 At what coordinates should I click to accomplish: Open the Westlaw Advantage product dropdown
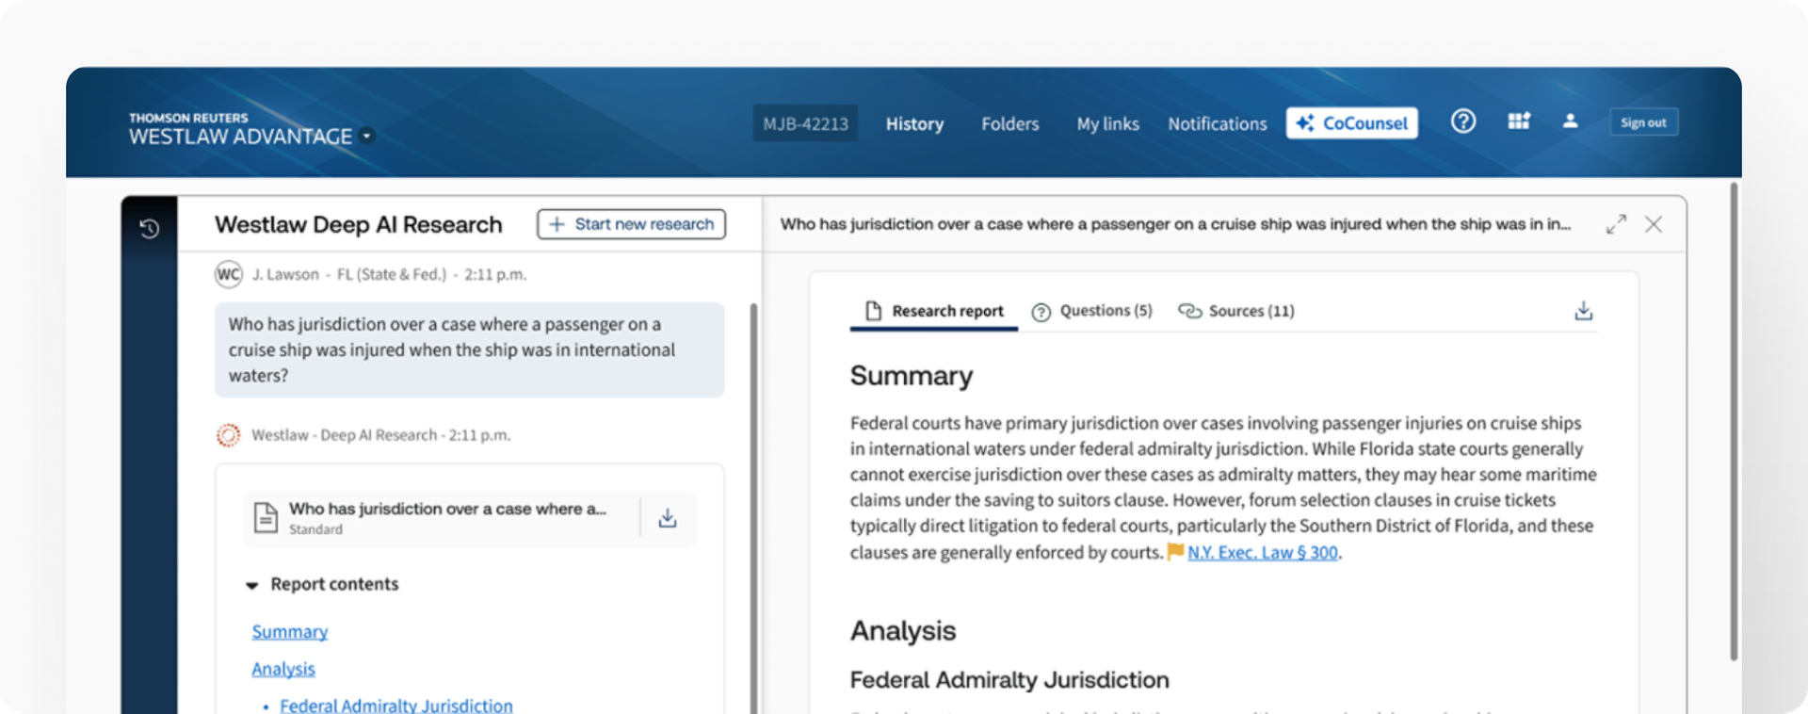367,136
